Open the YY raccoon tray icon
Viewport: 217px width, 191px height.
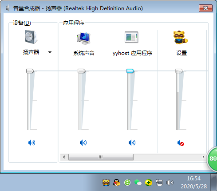(x=106, y=183)
